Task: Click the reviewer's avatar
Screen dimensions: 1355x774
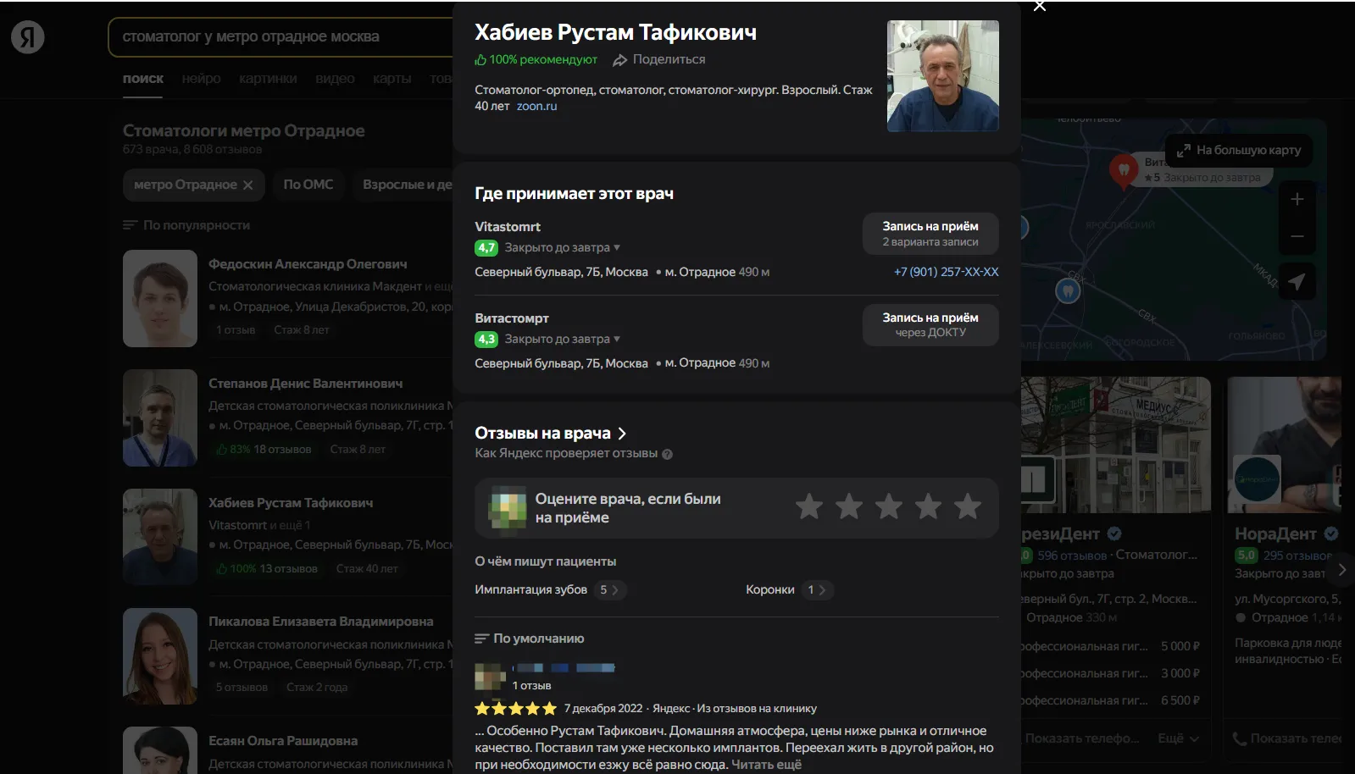Action: [490, 677]
